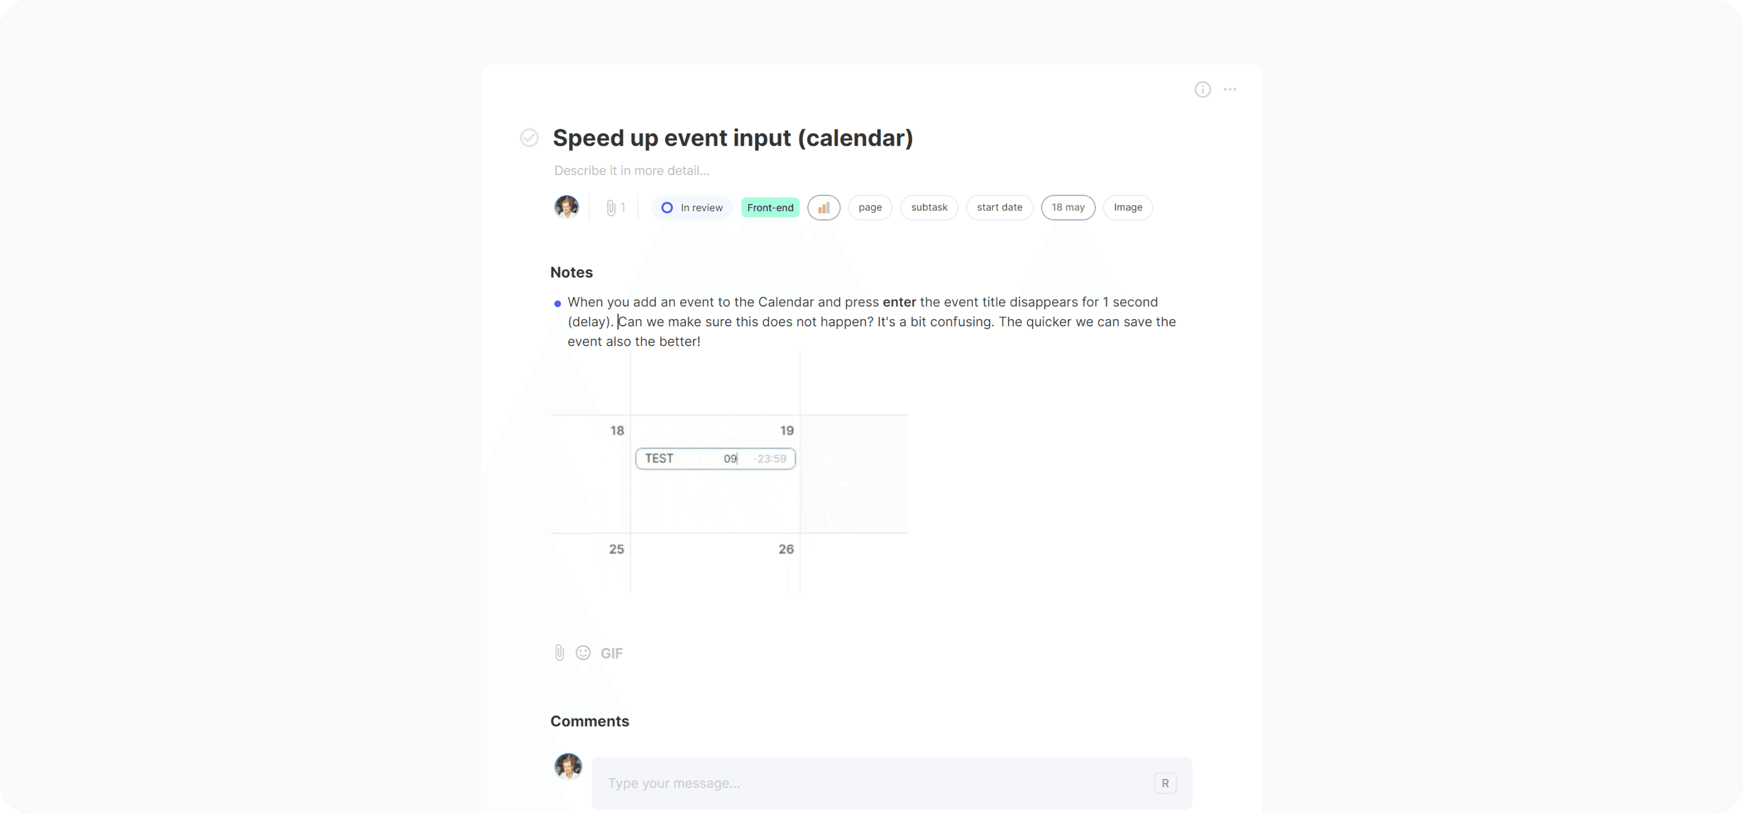Click the description field placeholder
The width and height of the screenshot is (1743, 813).
(631, 171)
